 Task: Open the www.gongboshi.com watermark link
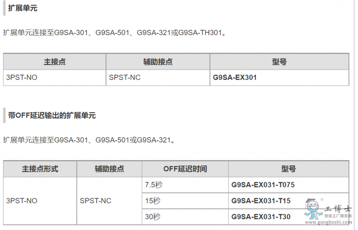(329, 222)
